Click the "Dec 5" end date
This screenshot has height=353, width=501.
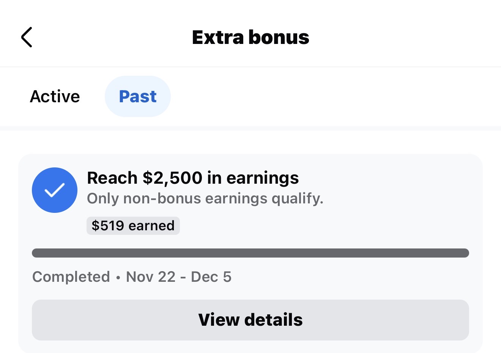211,277
